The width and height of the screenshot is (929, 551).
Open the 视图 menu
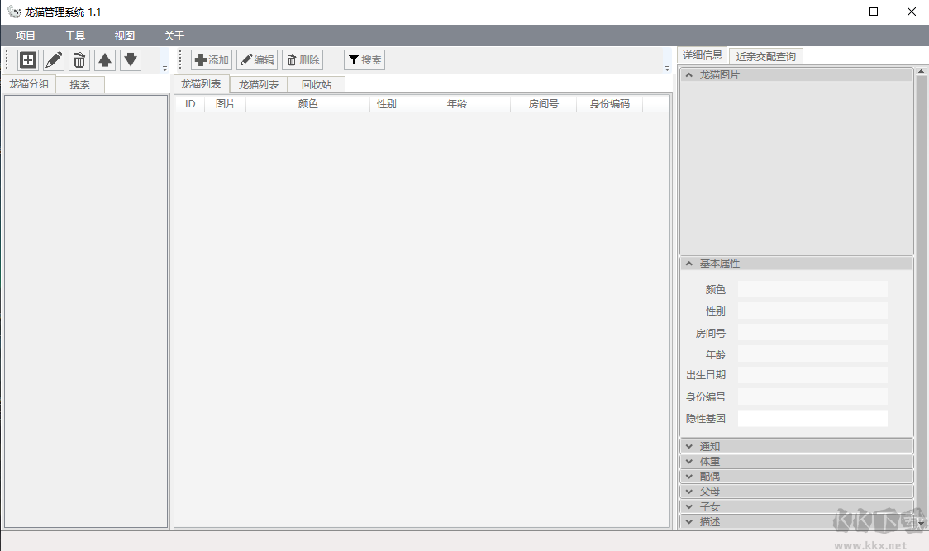[125, 36]
